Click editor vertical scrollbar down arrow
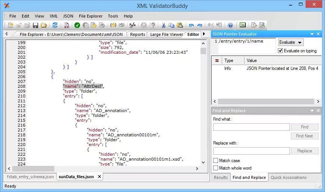The width and height of the screenshot is (325, 192). point(203,162)
